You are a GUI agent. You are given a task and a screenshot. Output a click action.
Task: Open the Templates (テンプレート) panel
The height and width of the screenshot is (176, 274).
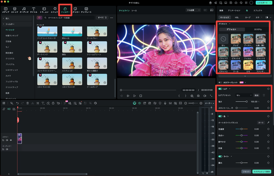point(86,8)
